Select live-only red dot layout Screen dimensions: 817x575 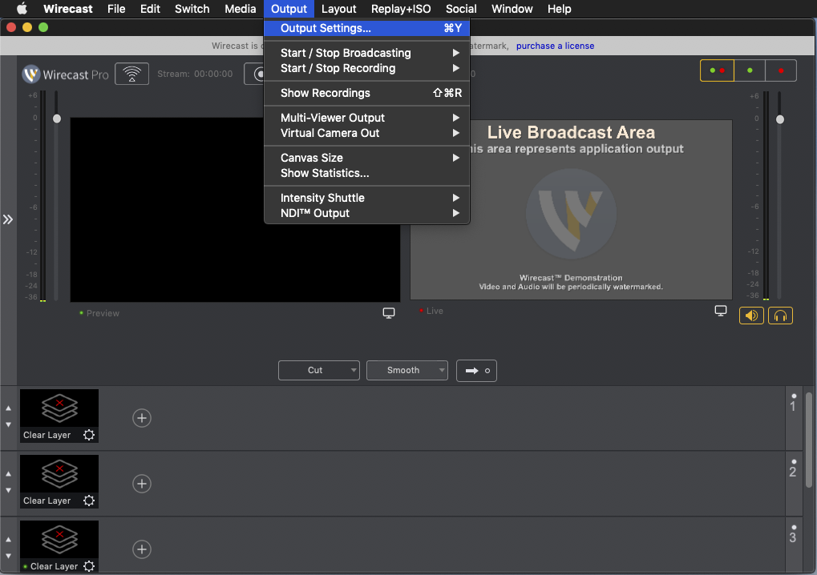pyautogui.click(x=781, y=70)
